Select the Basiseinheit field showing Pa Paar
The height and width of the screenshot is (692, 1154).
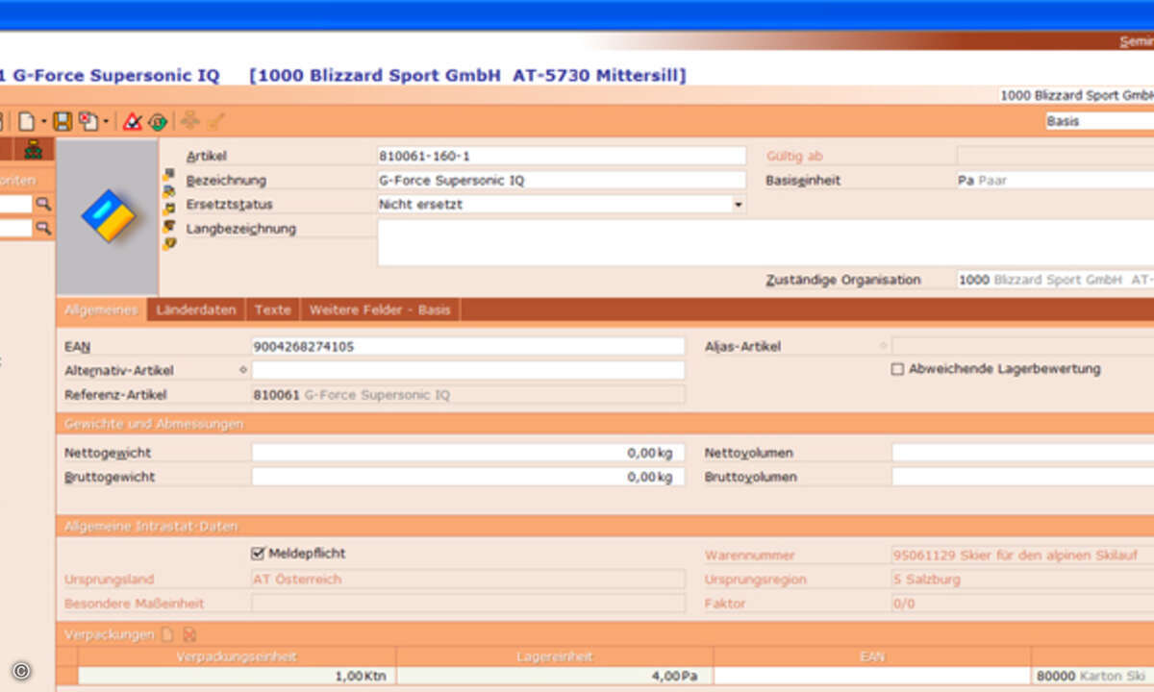[1055, 180]
